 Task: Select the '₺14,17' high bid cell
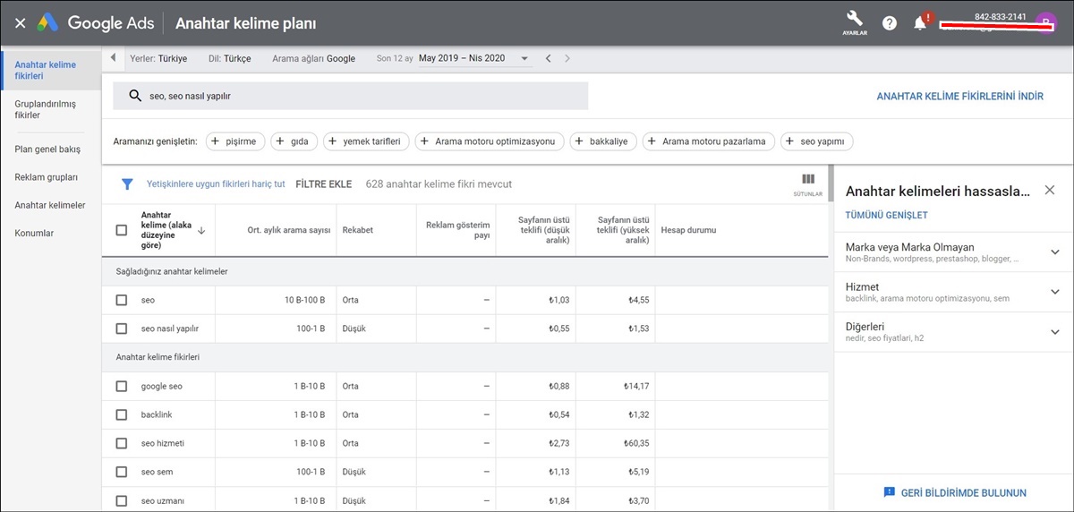click(x=636, y=386)
